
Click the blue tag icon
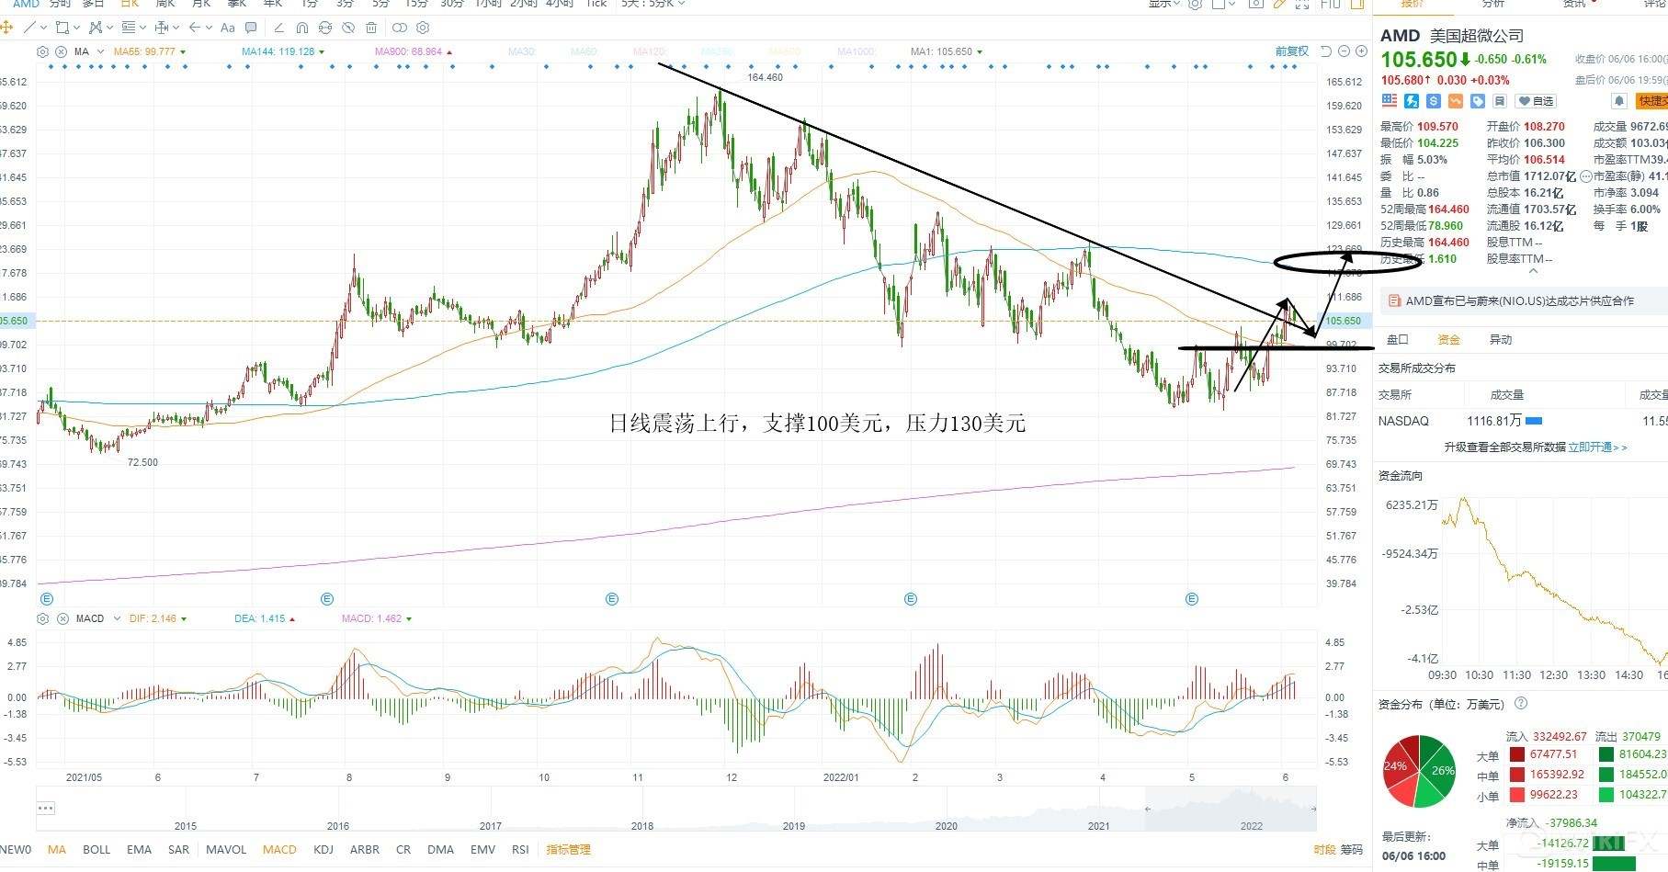point(1478,101)
